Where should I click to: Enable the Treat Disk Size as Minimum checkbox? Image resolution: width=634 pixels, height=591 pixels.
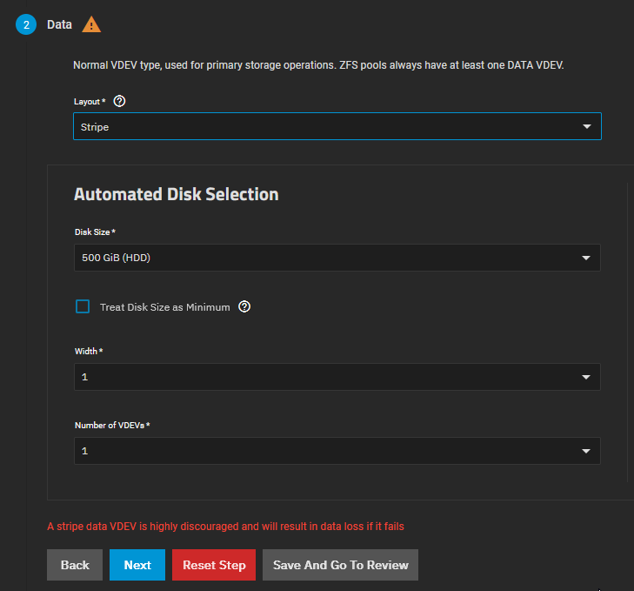[83, 306]
